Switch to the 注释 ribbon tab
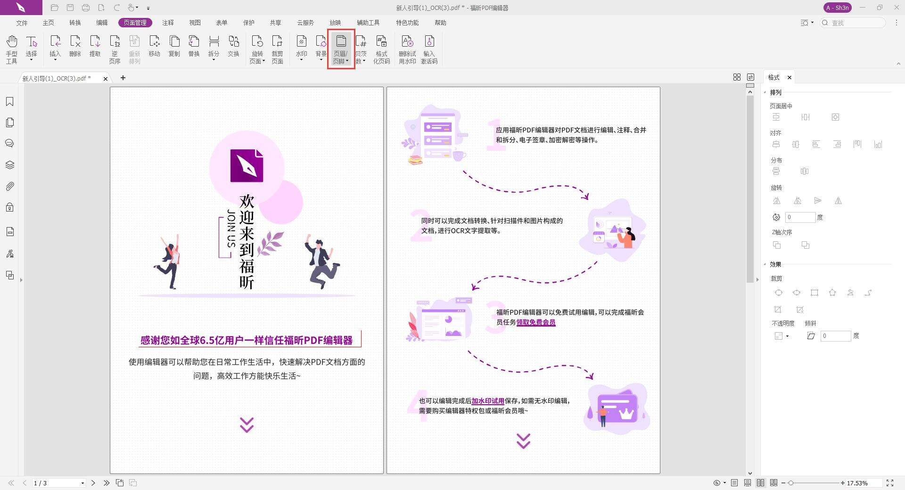The image size is (905, 490). tap(168, 22)
